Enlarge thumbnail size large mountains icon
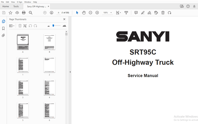This screenshot has width=198, height=124. click(x=64, y=26)
